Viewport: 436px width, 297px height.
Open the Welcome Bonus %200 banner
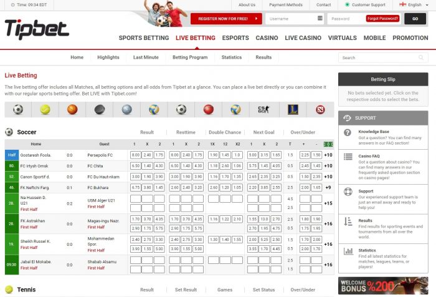point(383,286)
